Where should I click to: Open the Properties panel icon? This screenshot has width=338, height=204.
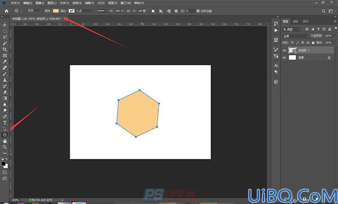276,39
